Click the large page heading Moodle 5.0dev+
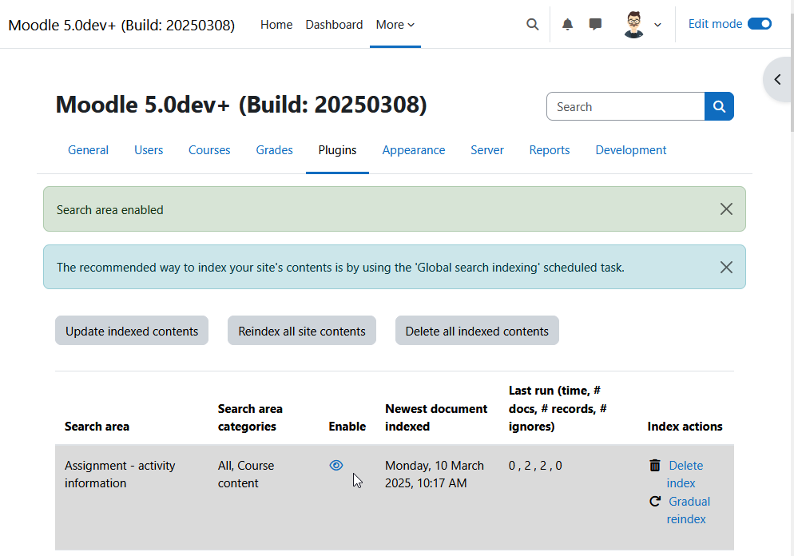Viewport: 794px width, 556px height. (241, 105)
